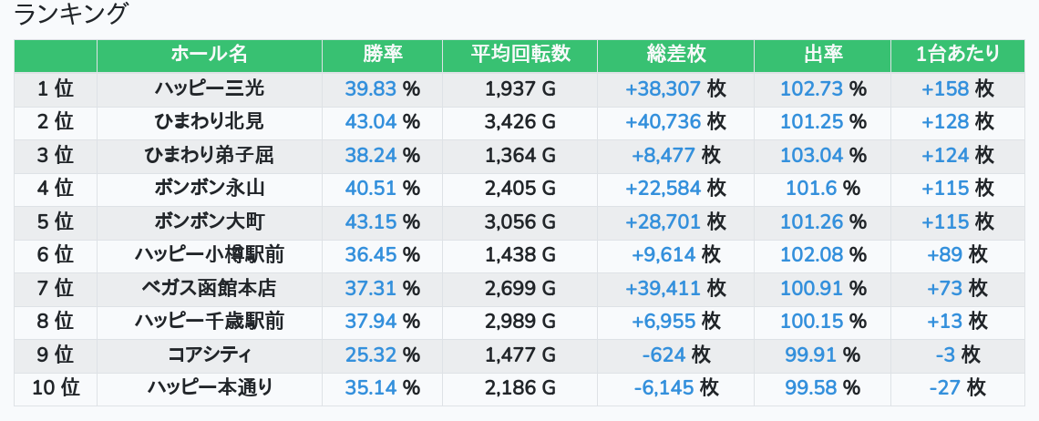Select the ベガス函館本店 hall name
The image size is (1039, 421).
pyautogui.click(x=210, y=288)
